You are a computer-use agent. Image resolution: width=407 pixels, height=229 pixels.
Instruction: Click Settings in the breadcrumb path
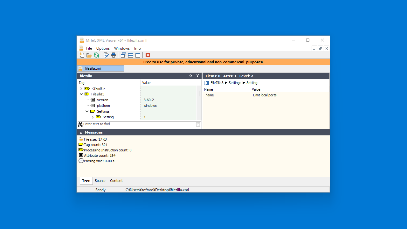(x=235, y=83)
